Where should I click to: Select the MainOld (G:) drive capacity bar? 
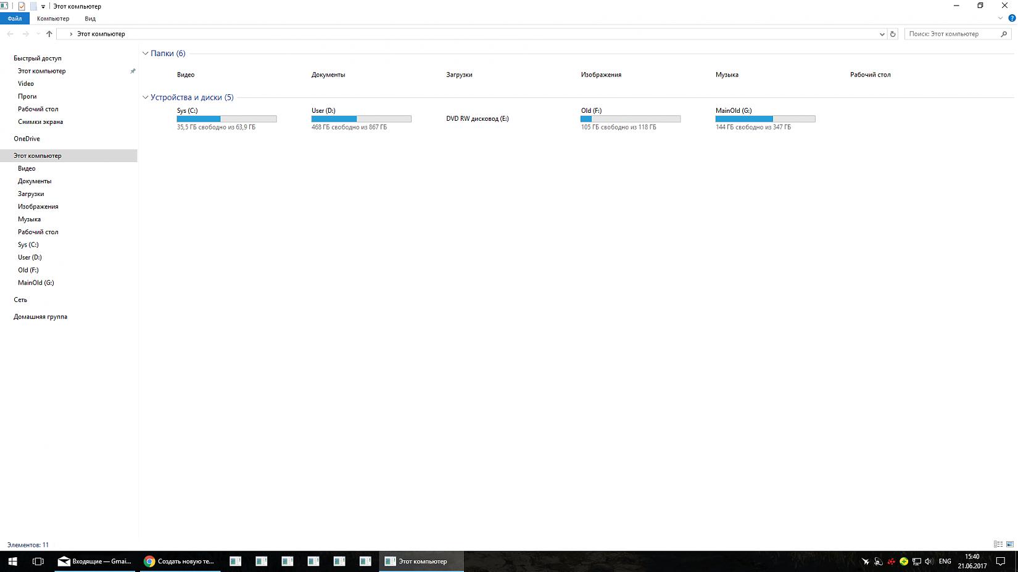(x=765, y=119)
